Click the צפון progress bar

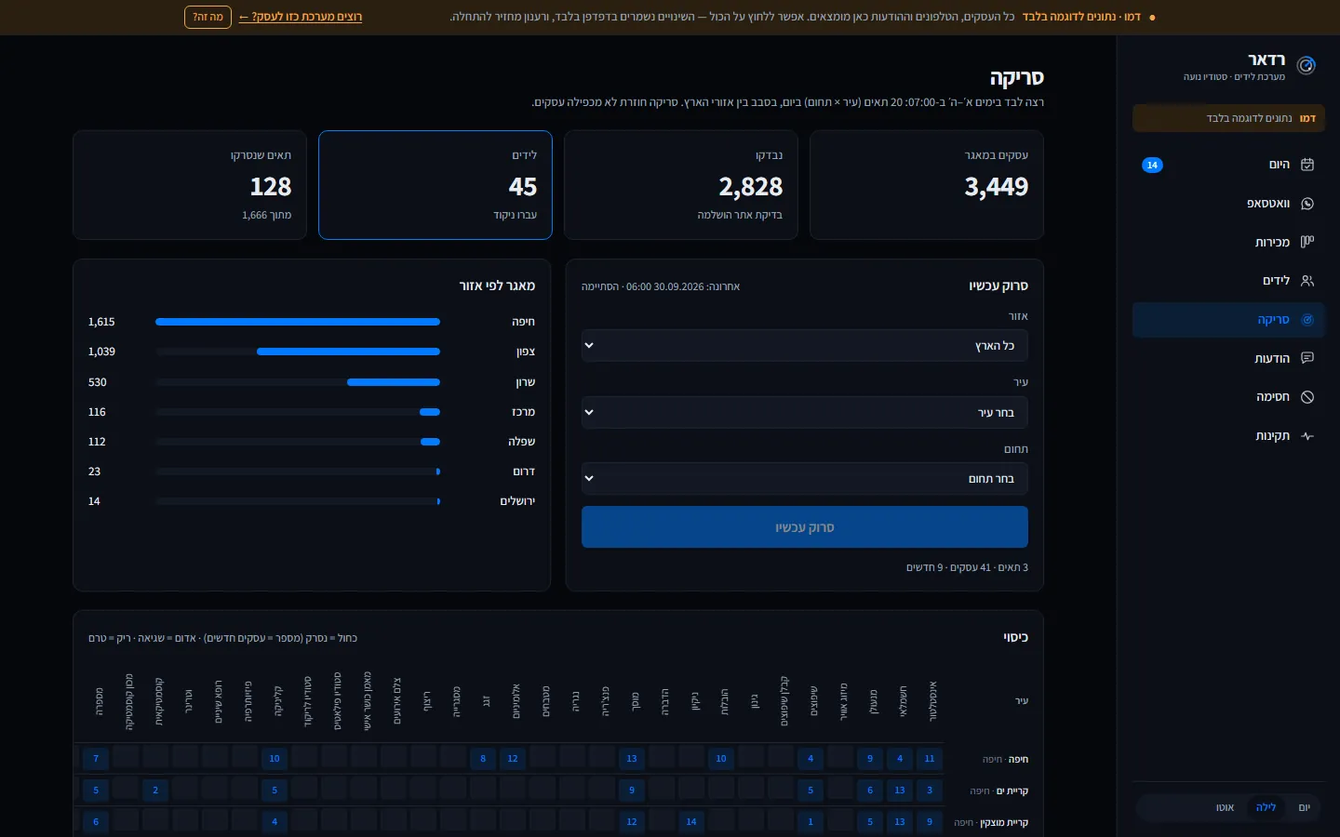coord(298,352)
